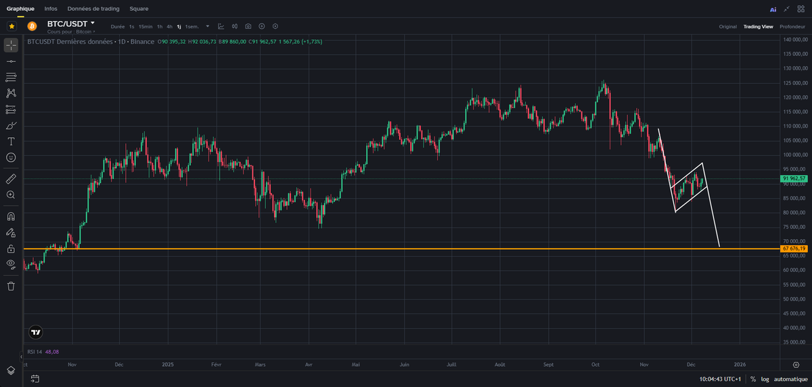The height and width of the screenshot is (387, 812).
Task: Click the orange 67 676,19 price label
Action: [794, 249]
